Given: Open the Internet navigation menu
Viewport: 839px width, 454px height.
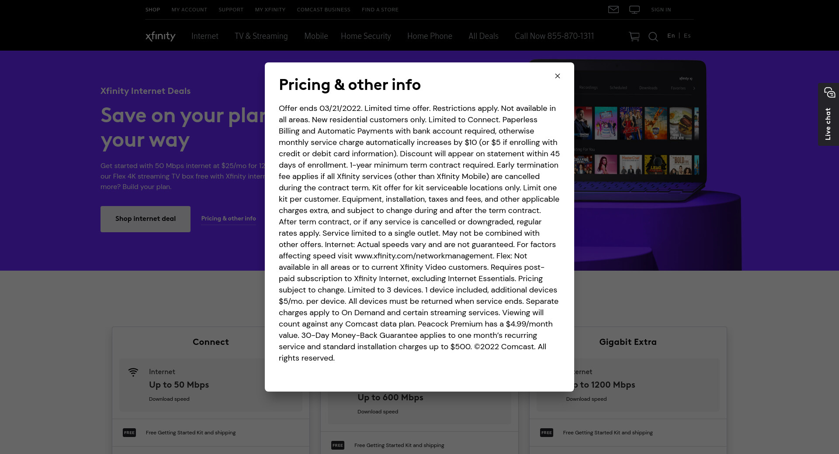Looking at the screenshot, I should coord(205,36).
